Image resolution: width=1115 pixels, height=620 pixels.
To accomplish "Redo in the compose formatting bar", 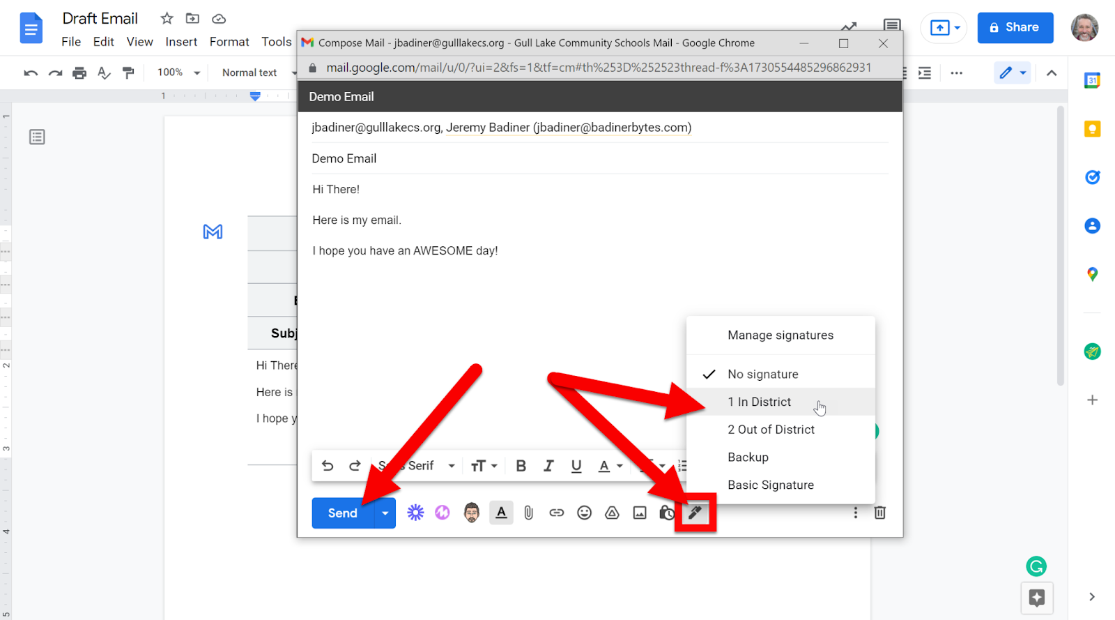I will pos(355,466).
